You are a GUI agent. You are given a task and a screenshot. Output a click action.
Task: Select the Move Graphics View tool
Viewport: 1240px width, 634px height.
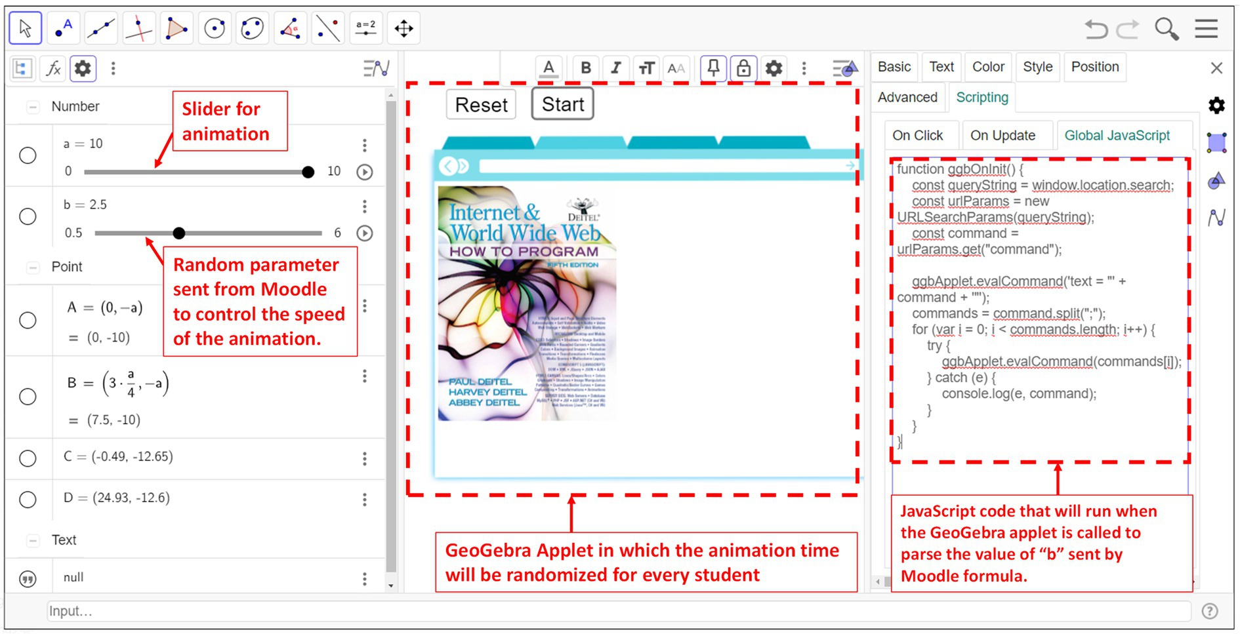(x=403, y=29)
